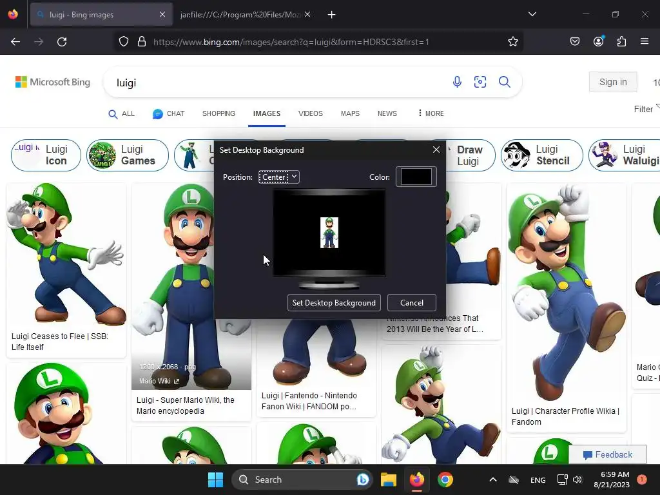Open the Position dropdown set to Center

[278, 177]
